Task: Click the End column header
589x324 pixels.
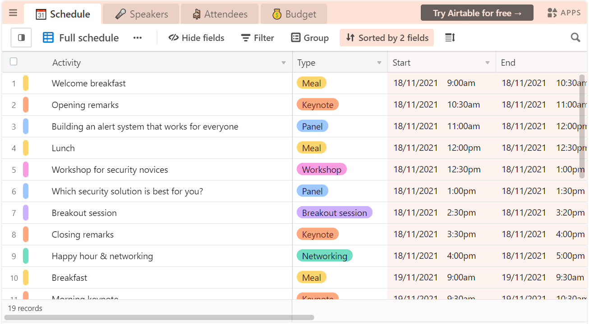Action: click(541, 63)
